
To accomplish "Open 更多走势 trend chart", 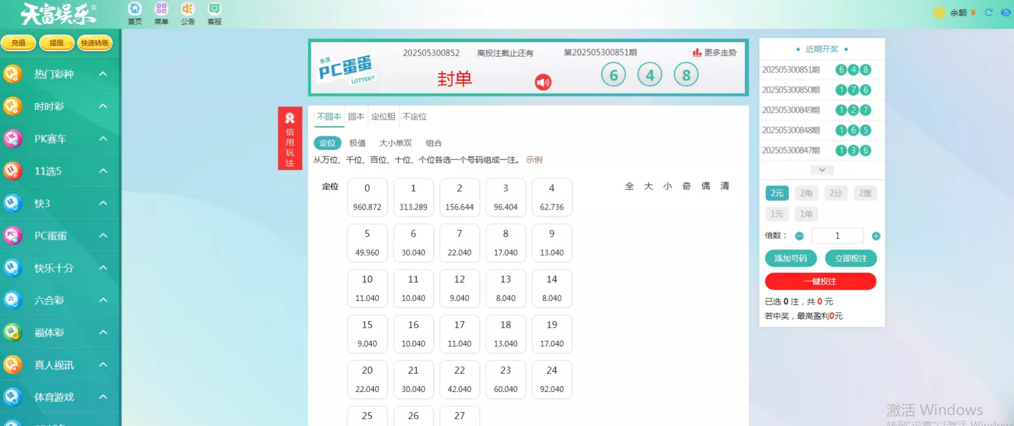I will tap(714, 52).
